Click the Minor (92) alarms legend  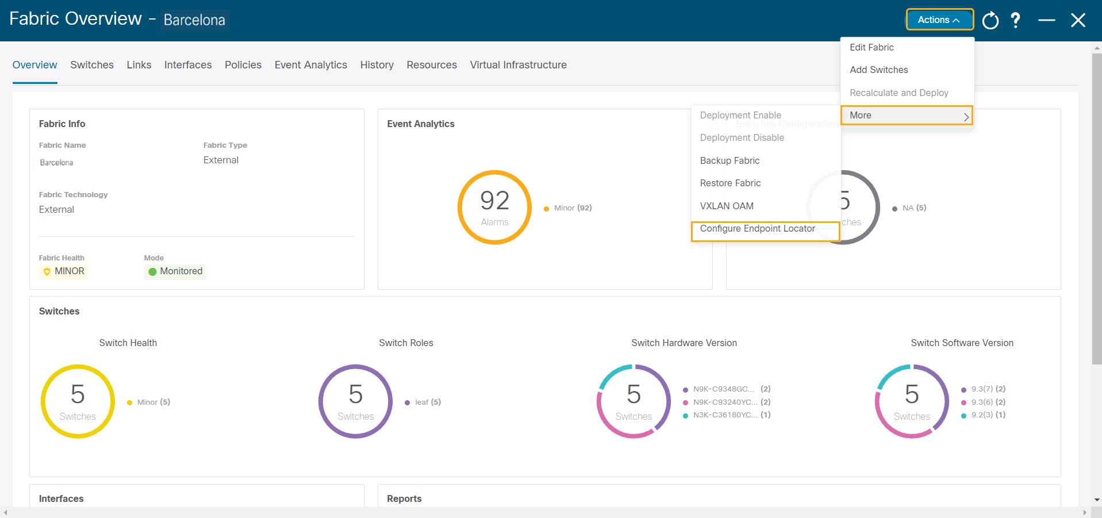[x=568, y=208]
